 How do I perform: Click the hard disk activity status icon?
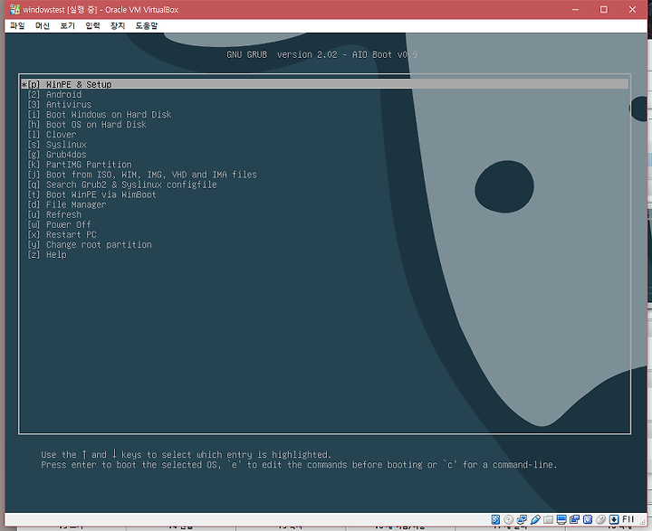pos(495,519)
